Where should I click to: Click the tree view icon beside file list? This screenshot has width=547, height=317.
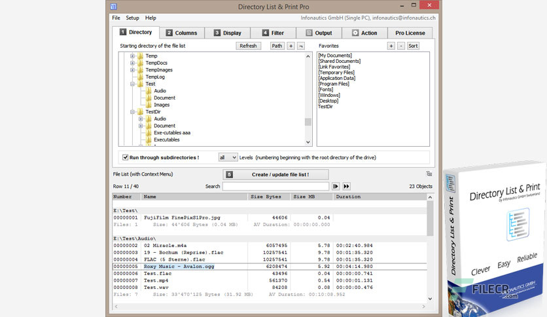click(429, 174)
